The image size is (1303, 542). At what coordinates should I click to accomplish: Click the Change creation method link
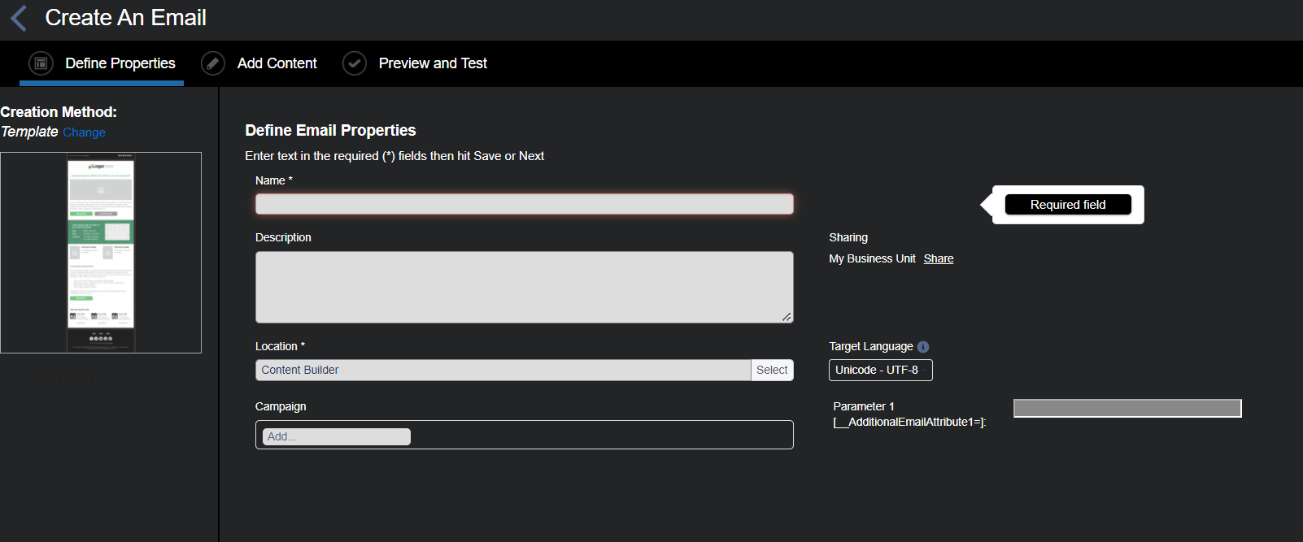(84, 132)
